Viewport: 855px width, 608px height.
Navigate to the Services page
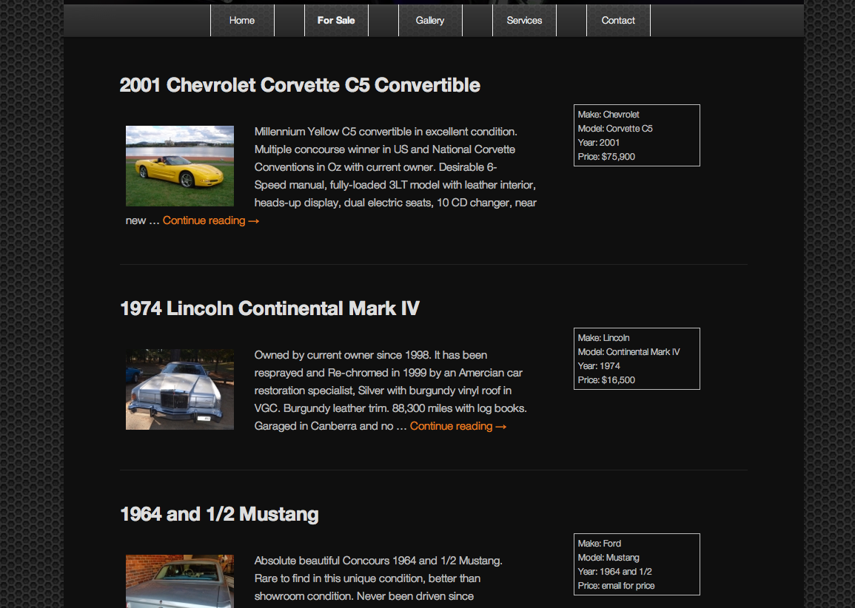point(524,21)
